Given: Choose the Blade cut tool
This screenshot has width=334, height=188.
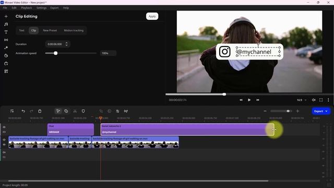Looking at the screenshot, I should 66,111.
